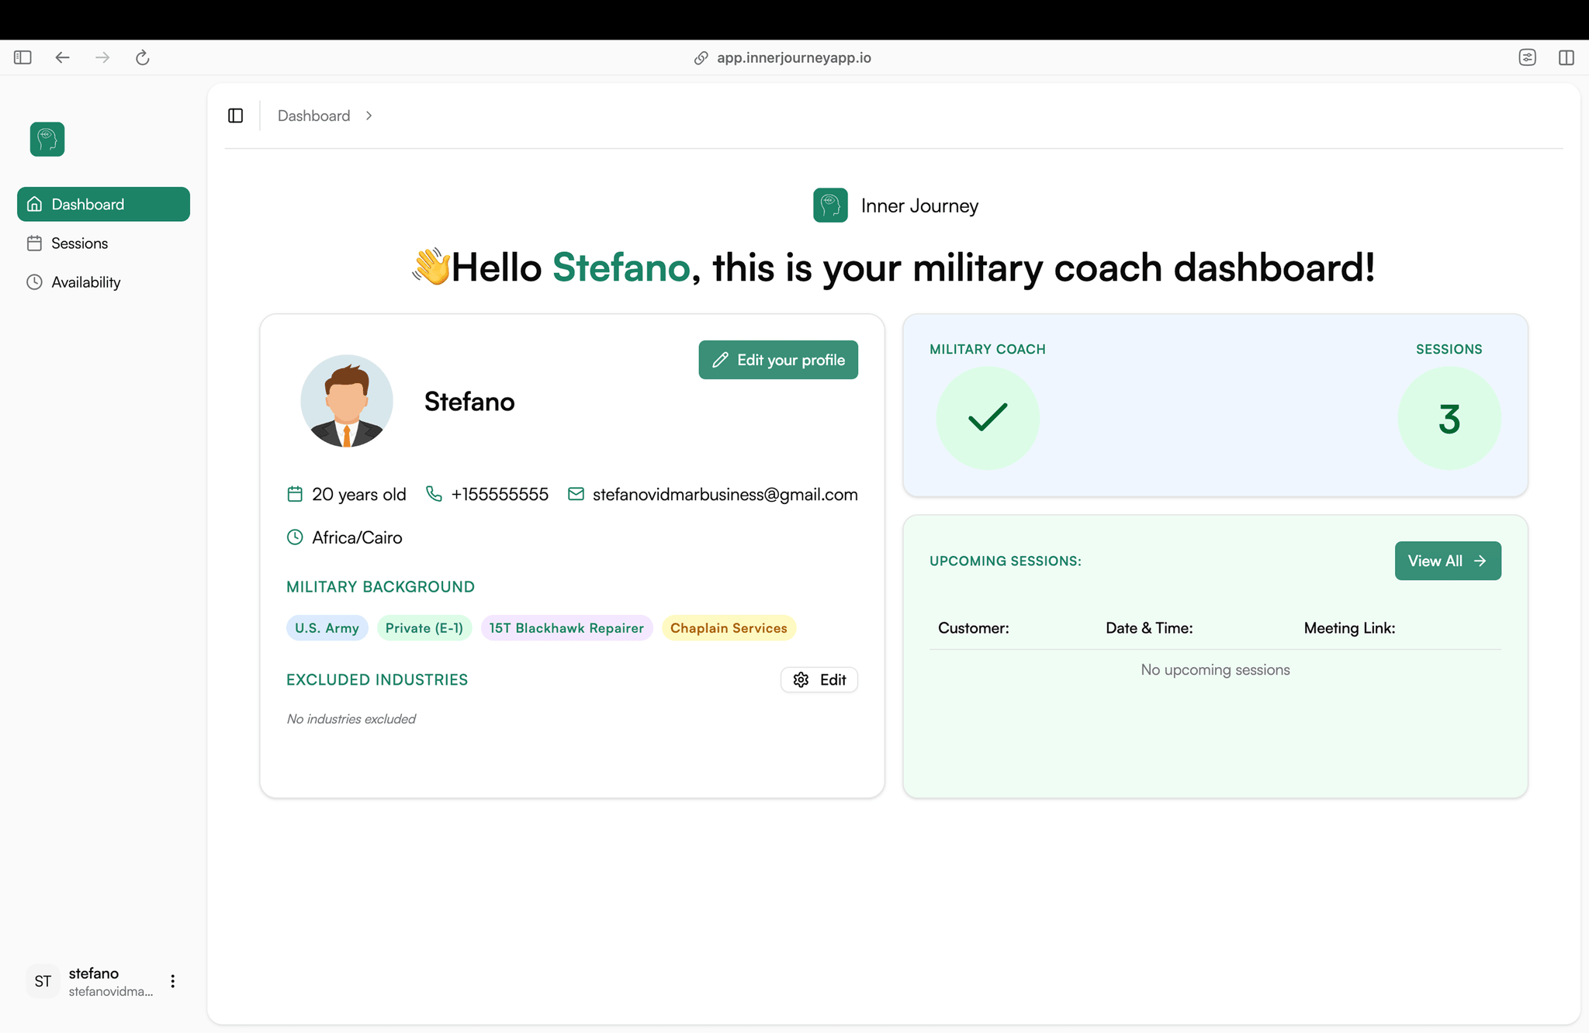Image resolution: width=1589 pixels, height=1033 pixels.
Task: Select Dashboard in the sidebar
Action: [x=103, y=204]
